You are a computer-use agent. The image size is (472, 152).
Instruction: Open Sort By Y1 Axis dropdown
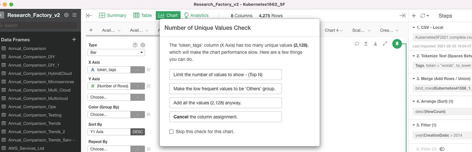point(109,132)
